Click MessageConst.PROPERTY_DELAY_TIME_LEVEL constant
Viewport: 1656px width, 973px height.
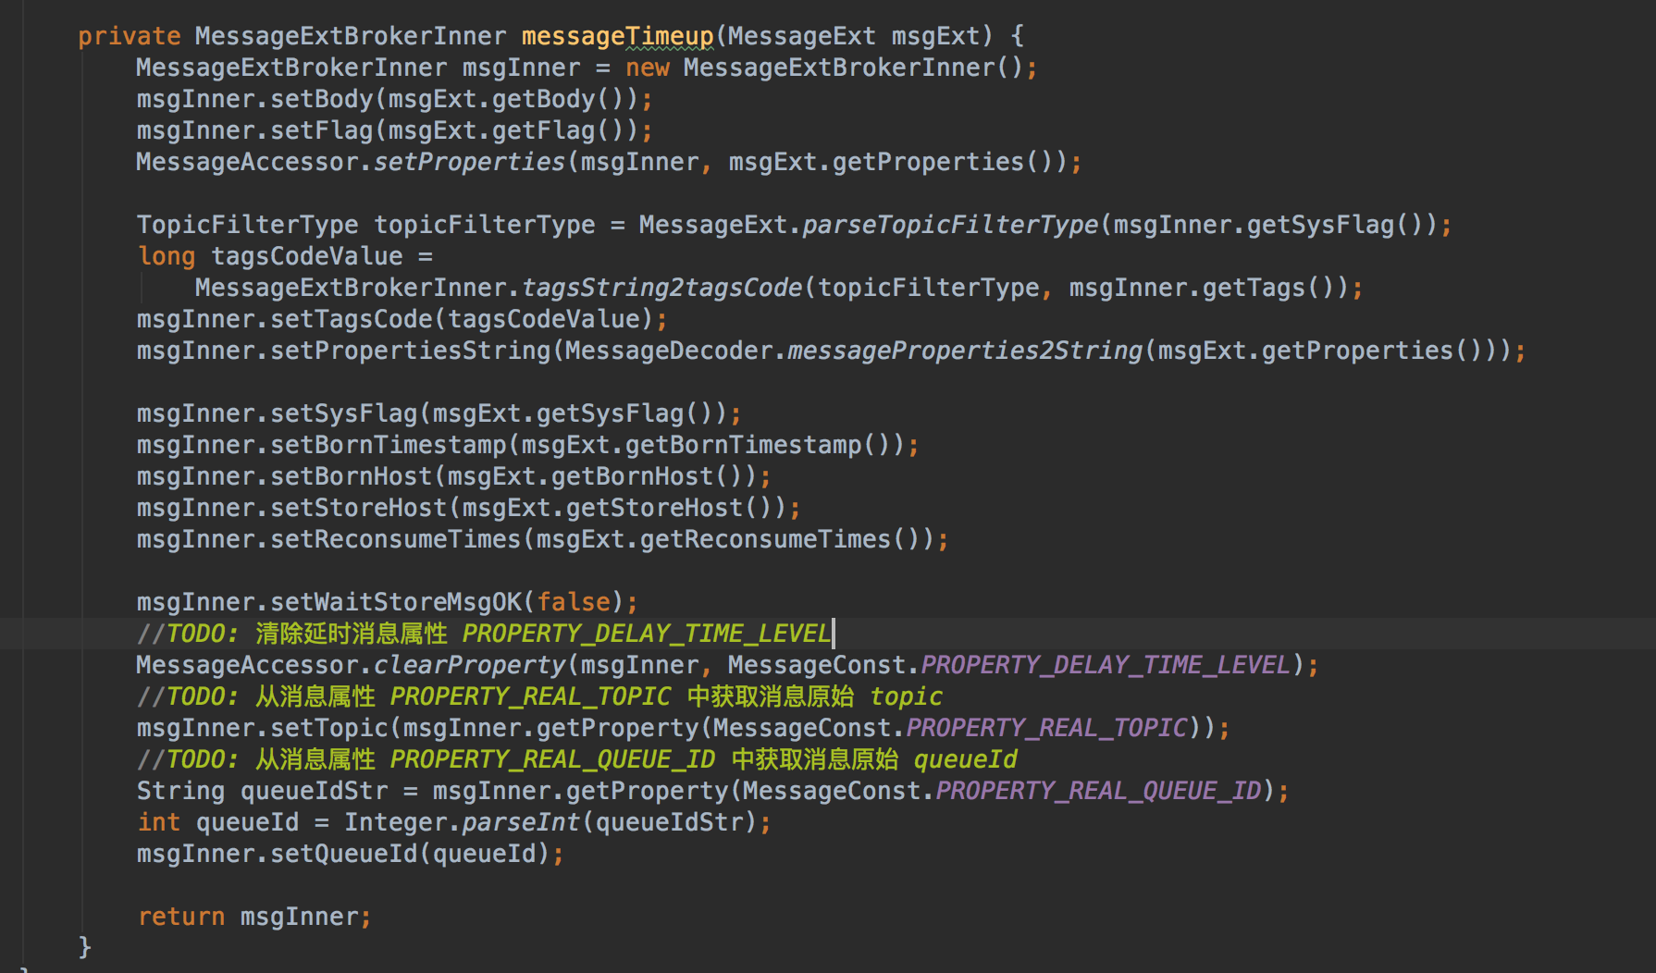tap(1008, 665)
